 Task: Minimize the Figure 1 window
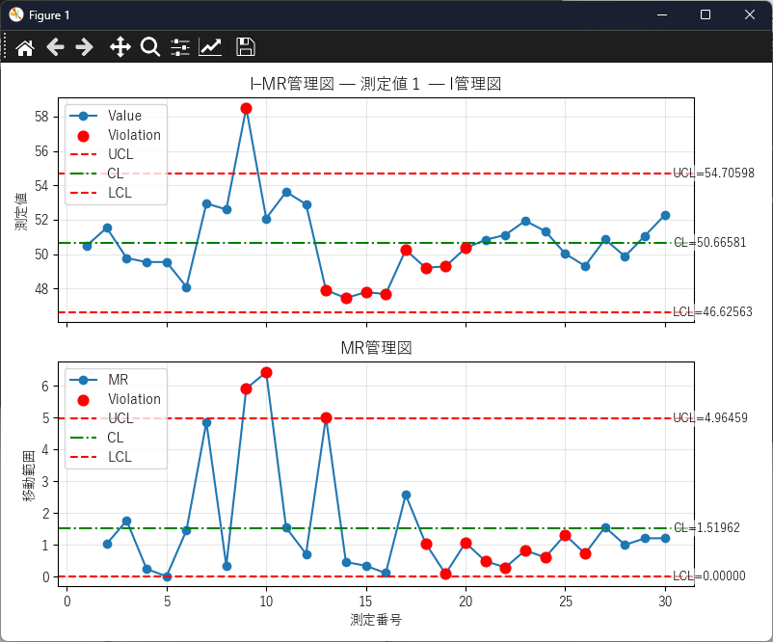coord(661,14)
